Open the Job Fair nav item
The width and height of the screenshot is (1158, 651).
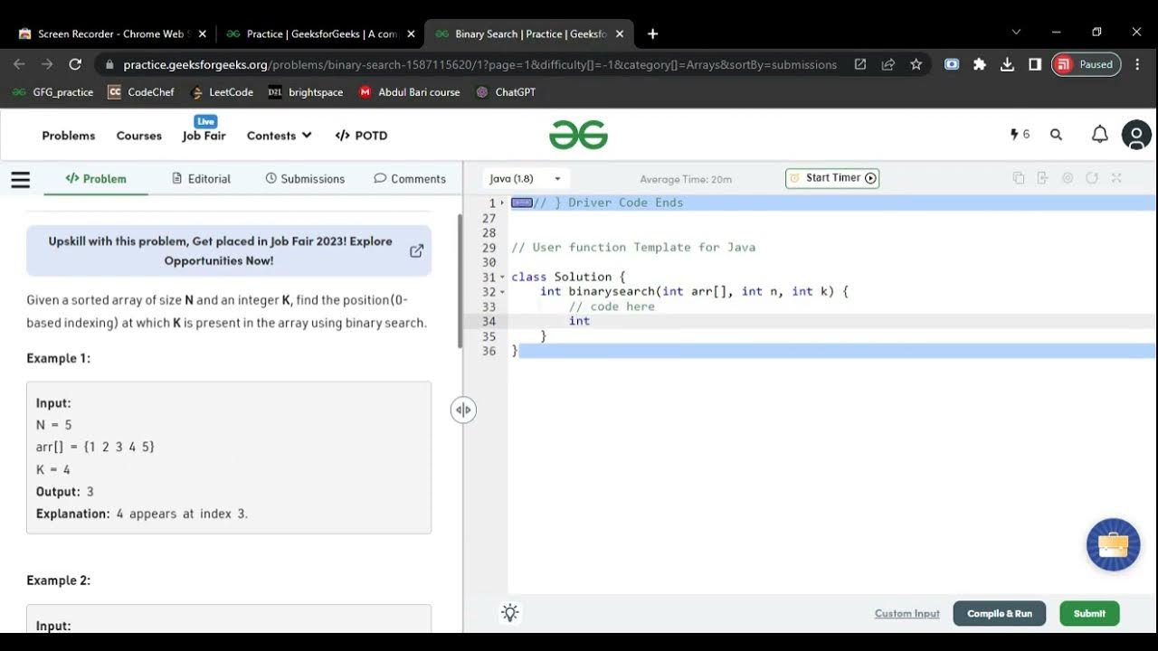[204, 136]
